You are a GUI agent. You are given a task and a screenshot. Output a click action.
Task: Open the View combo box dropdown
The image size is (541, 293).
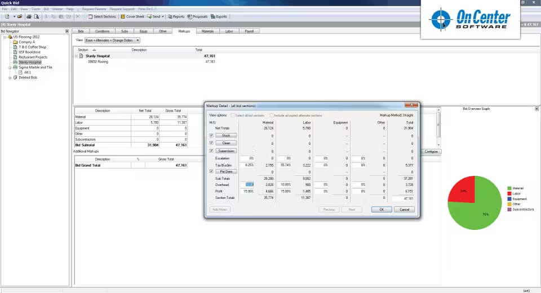click(x=138, y=41)
